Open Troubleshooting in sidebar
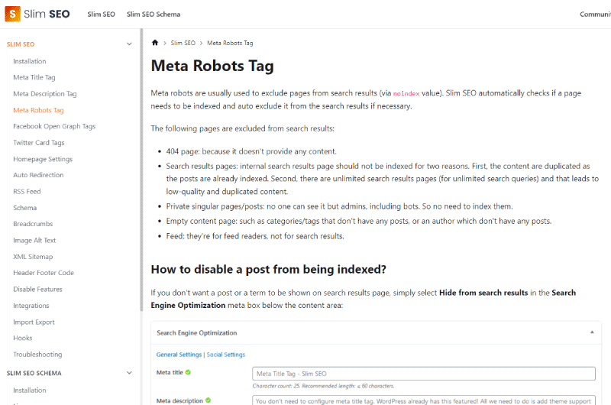 coord(37,355)
